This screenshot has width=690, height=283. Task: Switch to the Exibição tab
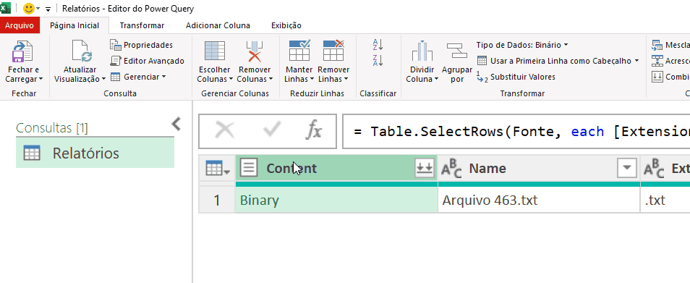coord(286,25)
